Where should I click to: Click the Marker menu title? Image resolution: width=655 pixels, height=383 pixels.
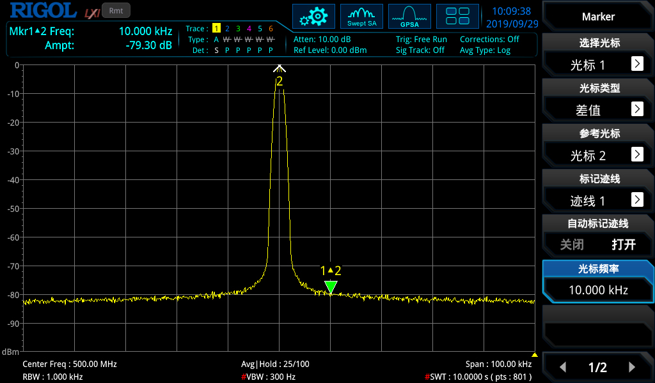point(598,17)
